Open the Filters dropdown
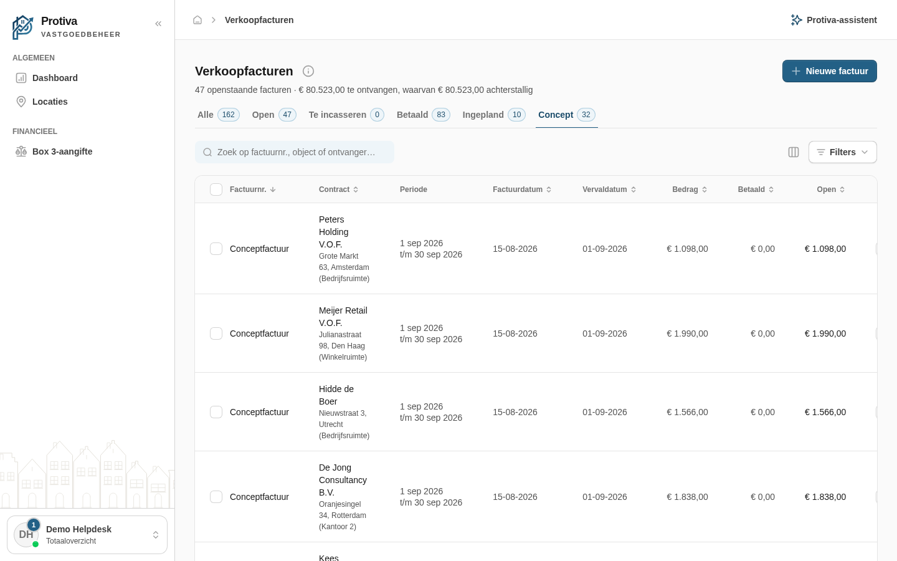This screenshot has height=561, width=897. tap(842, 152)
